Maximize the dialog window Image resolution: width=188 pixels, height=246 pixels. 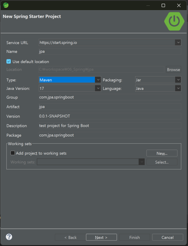coord(163,5)
